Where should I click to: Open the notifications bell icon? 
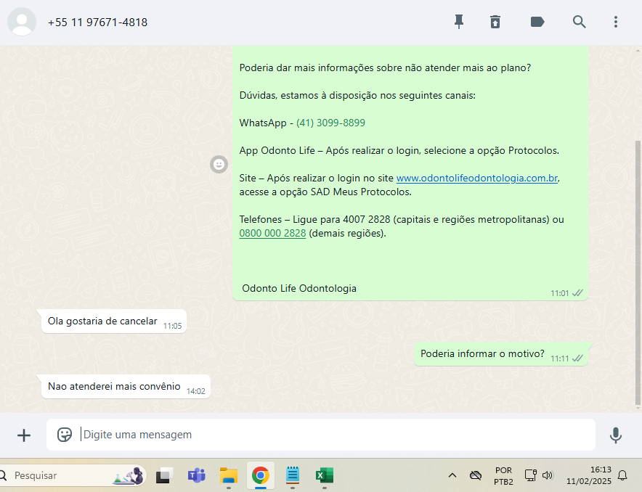pyautogui.click(x=622, y=475)
